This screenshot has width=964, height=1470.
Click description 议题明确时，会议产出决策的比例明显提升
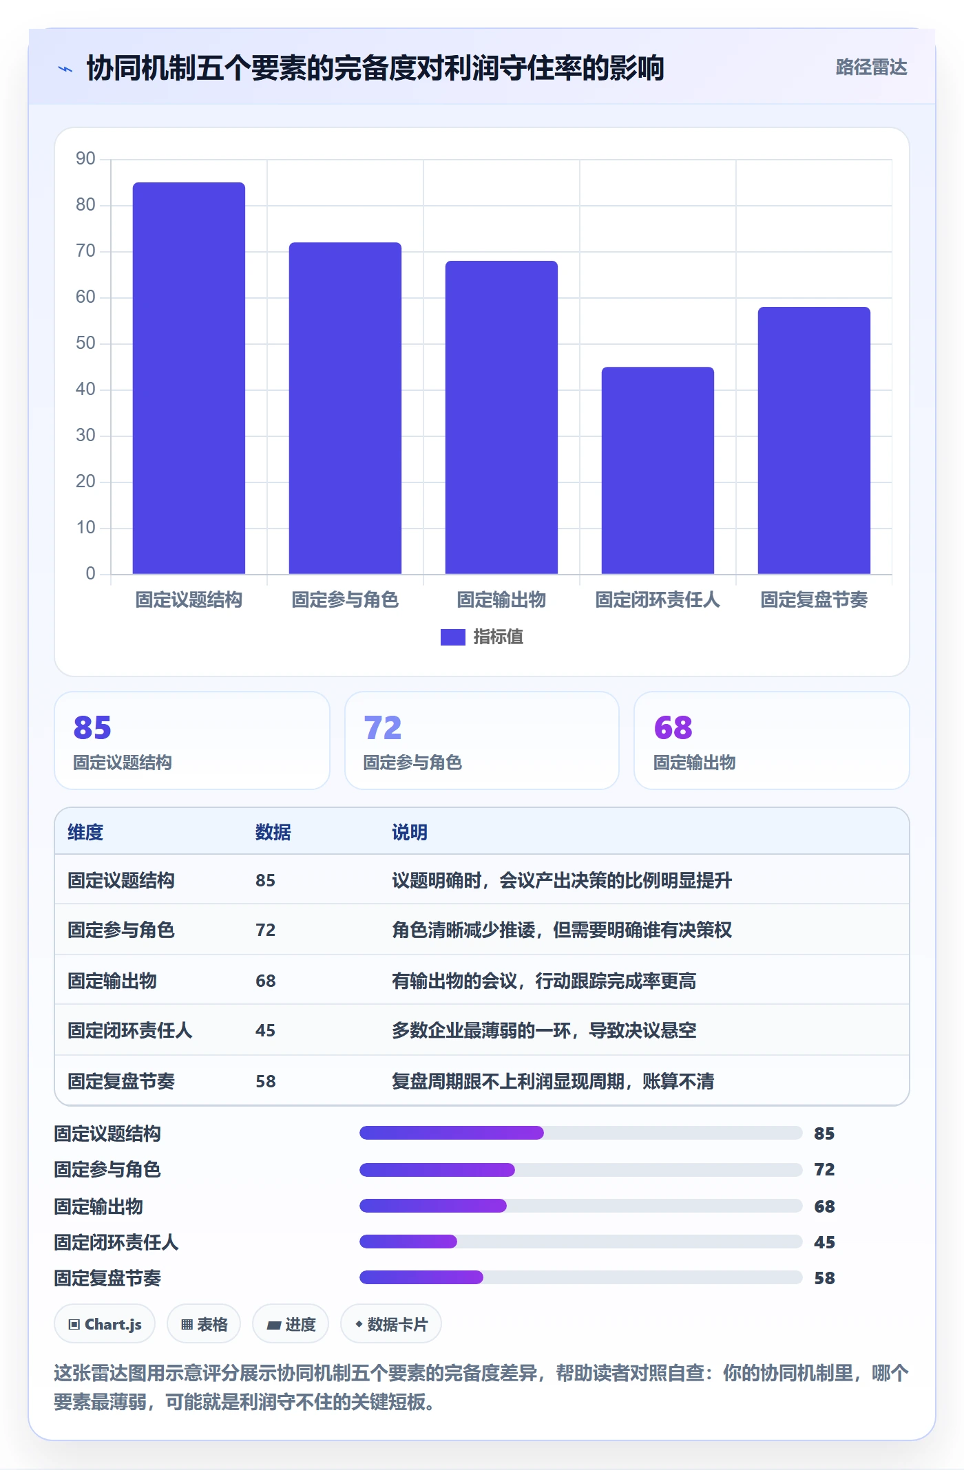click(x=562, y=880)
